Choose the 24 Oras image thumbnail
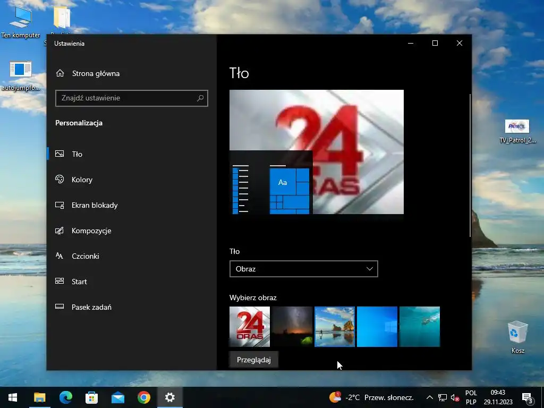This screenshot has height=408, width=544. coord(250,327)
